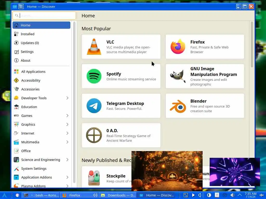Click the main content vertical scrollbar

point(252,44)
